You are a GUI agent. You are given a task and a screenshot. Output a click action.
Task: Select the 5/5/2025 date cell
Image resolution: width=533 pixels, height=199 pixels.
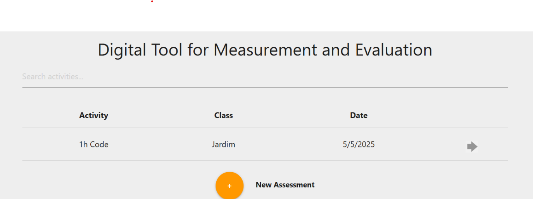pyautogui.click(x=359, y=145)
